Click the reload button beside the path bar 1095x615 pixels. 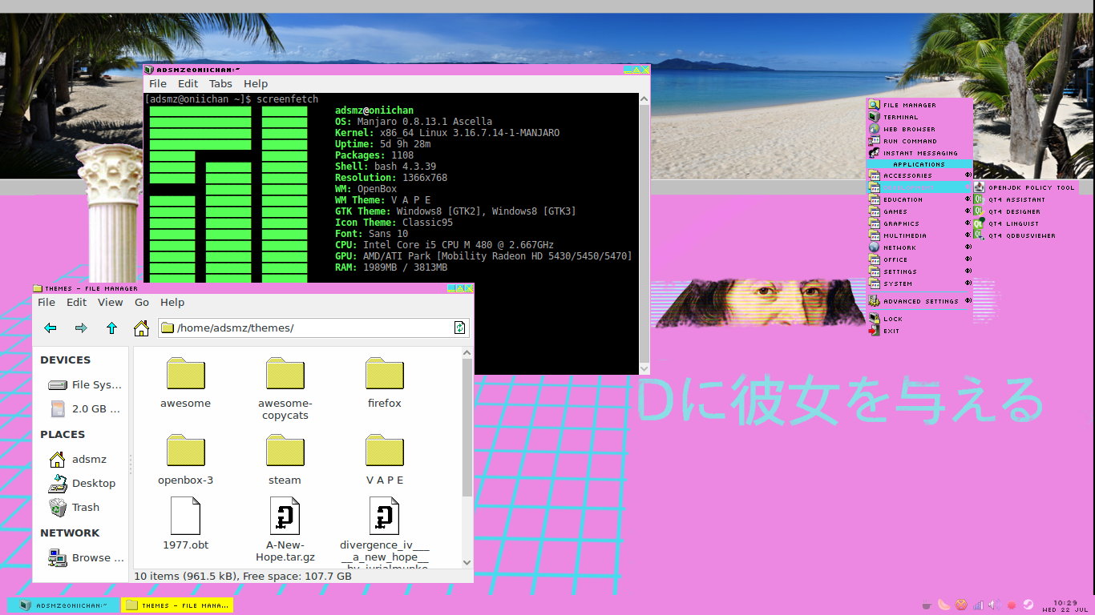pyautogui.click(x=459, y=328)
